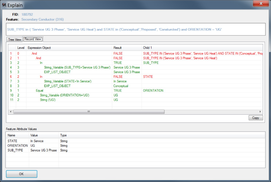Select the SUB_TYPE attribute row
Viewport: 271px width, 182px height.
coord(135,150)
